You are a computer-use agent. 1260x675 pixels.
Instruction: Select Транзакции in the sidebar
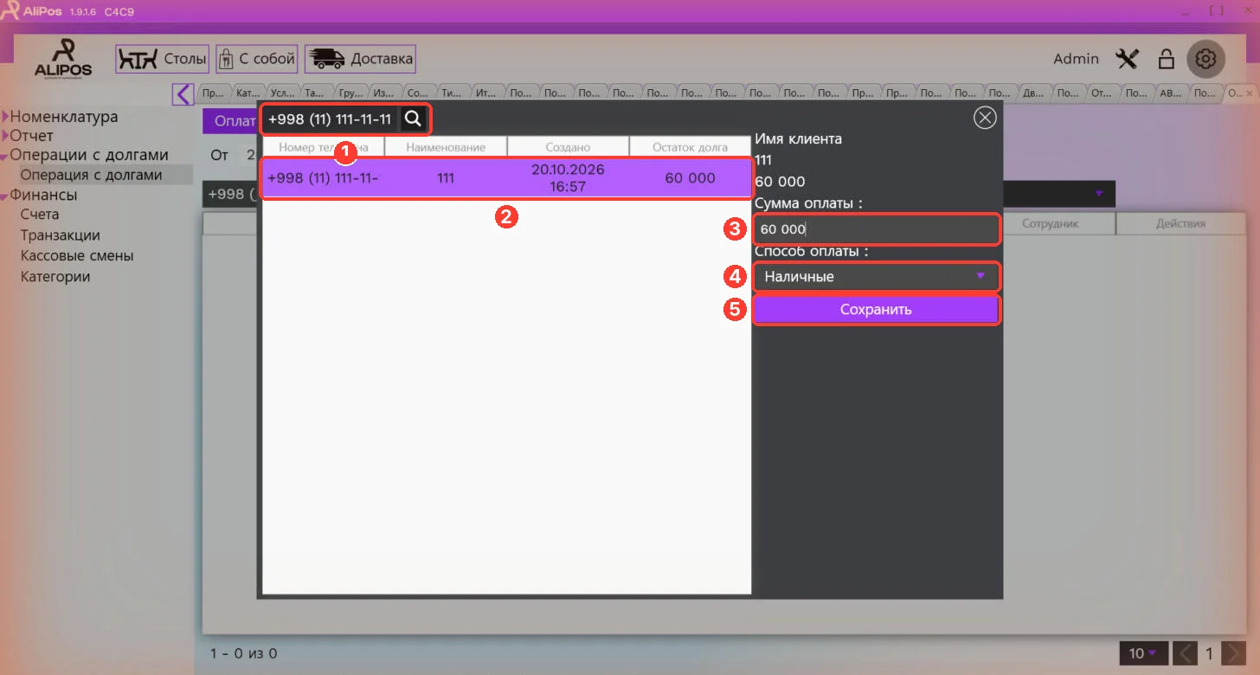(61, 235)
